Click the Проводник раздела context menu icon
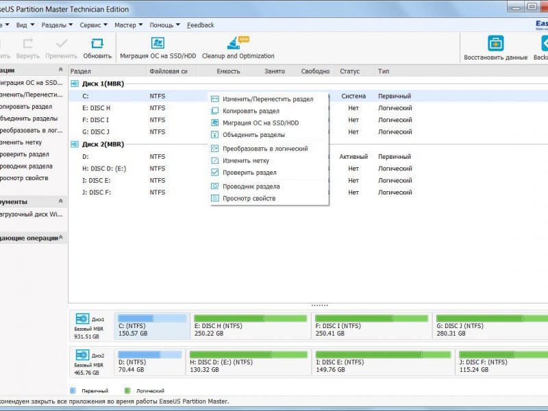 [x=215, y=186]
